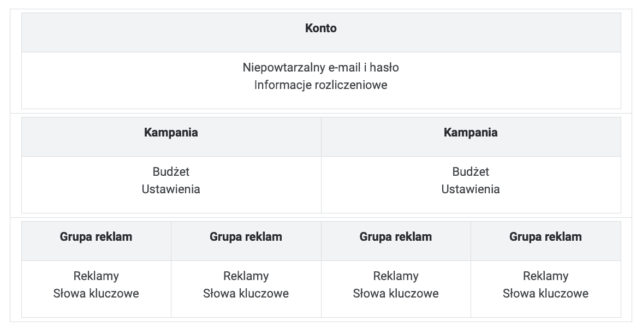Click Reklamy in the third Grupa reklam
The height and width of the screenshot is (333, 642).
pyautogui.click(x=396, y=276)
